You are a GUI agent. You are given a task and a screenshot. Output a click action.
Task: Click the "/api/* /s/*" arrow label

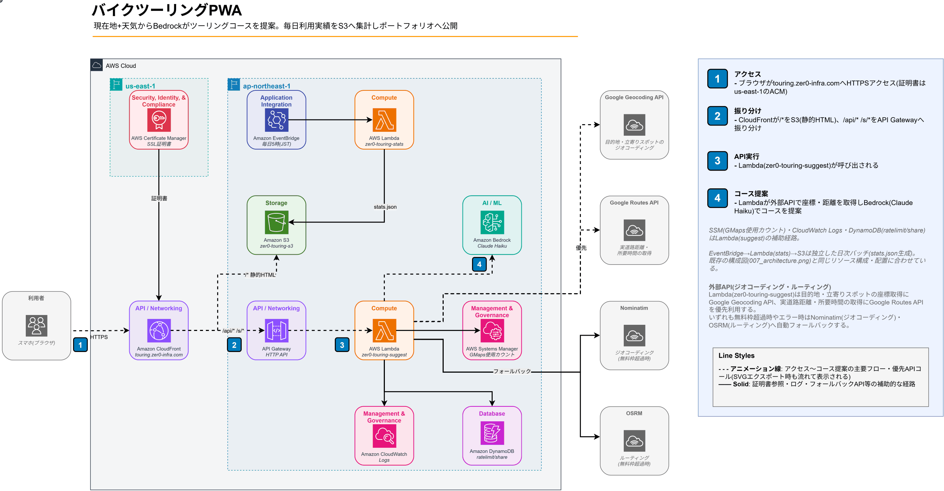(x=233, y=331)
